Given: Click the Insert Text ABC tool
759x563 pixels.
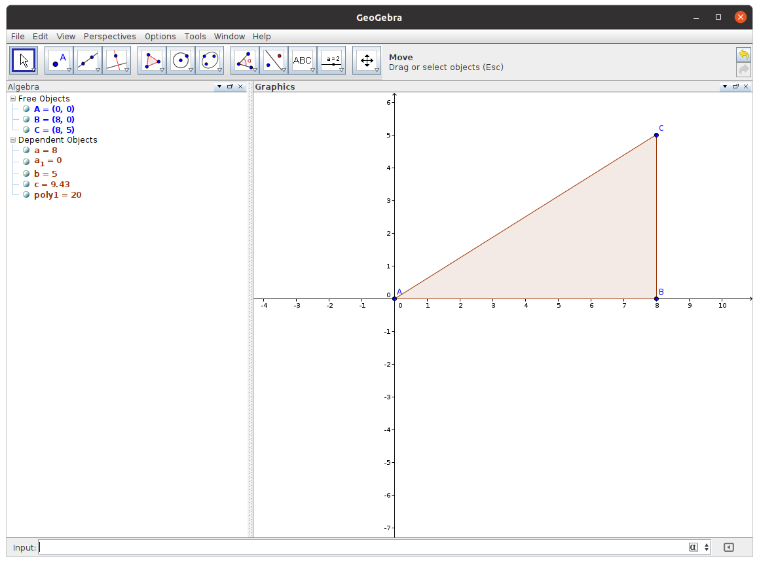Looking at the screenshot, I should click(x=302, y=60).
